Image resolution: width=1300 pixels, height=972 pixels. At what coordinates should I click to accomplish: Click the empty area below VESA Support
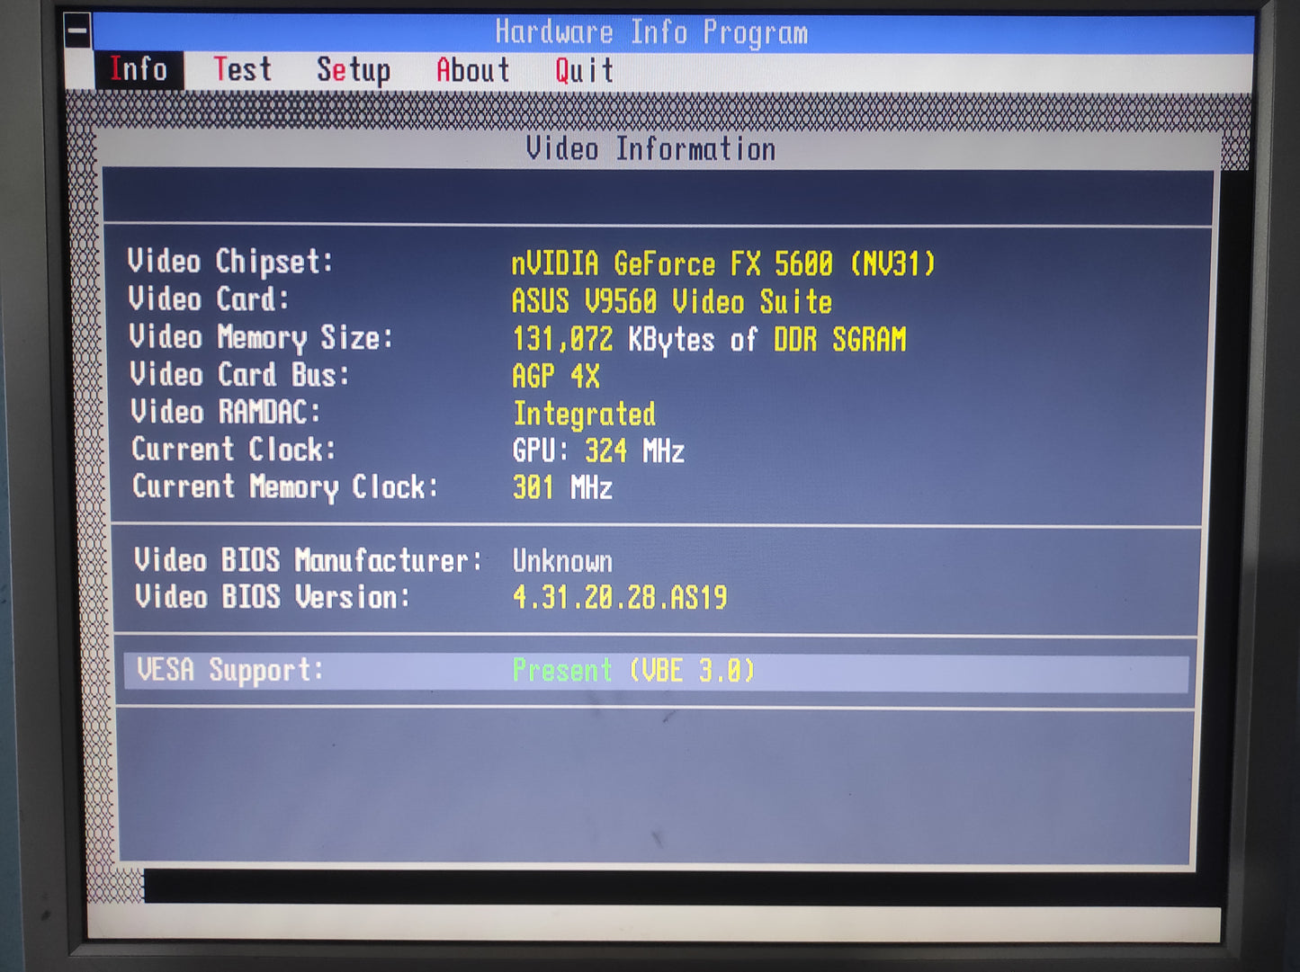[x=655, y=787]
